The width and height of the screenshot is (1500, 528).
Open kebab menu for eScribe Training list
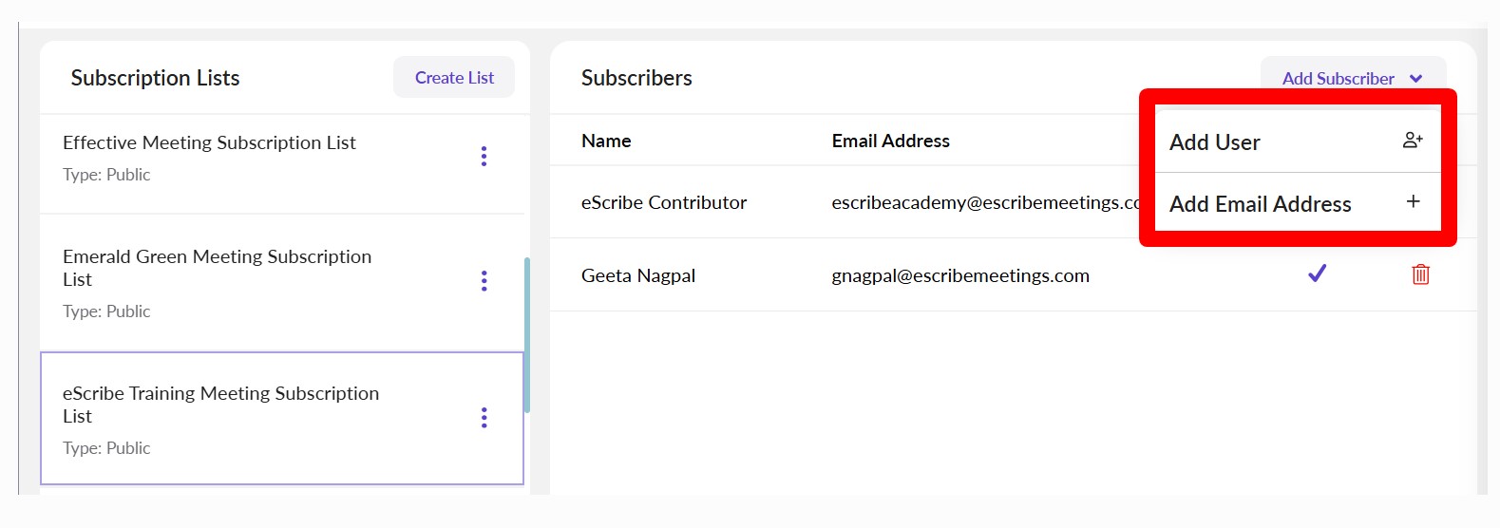click(x=484, y=417)
